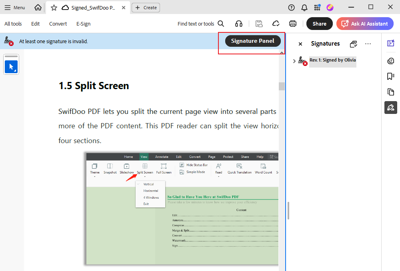Switch to the Signed_SwifDoo PDF tab
400x271 pixels.
[88, 8]
